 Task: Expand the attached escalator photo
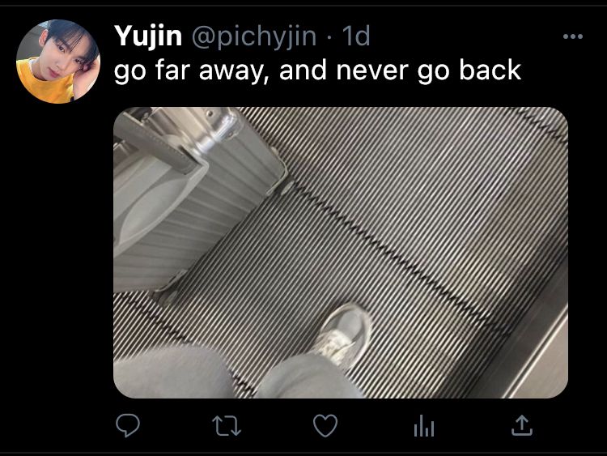pyautogui.click(x=341, y=253)
